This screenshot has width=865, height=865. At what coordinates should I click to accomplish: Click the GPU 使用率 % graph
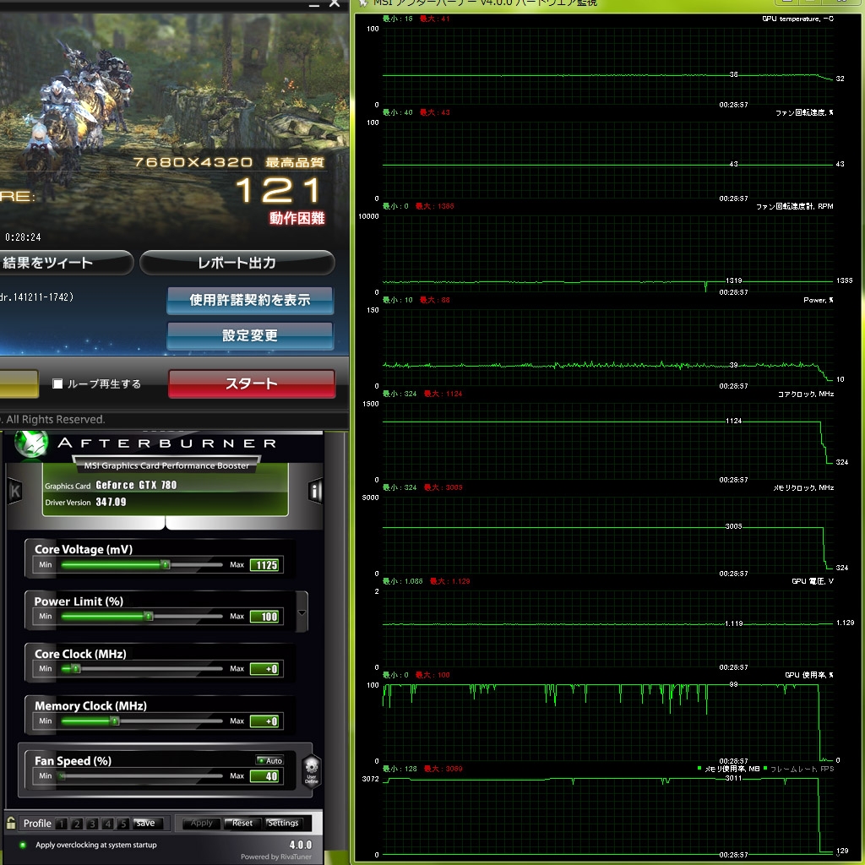pos(607,723)
